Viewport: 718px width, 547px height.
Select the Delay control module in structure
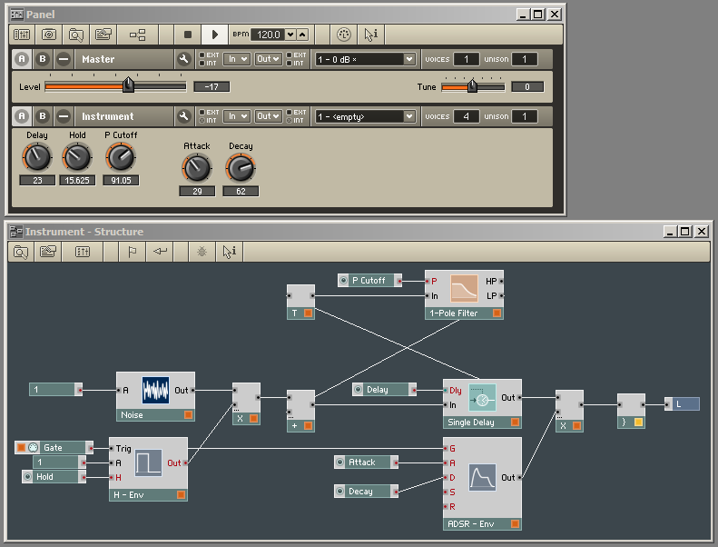click(385, 390)
